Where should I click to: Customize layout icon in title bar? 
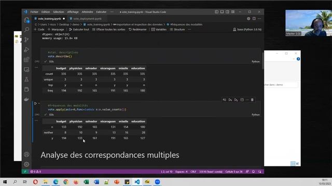233,12
